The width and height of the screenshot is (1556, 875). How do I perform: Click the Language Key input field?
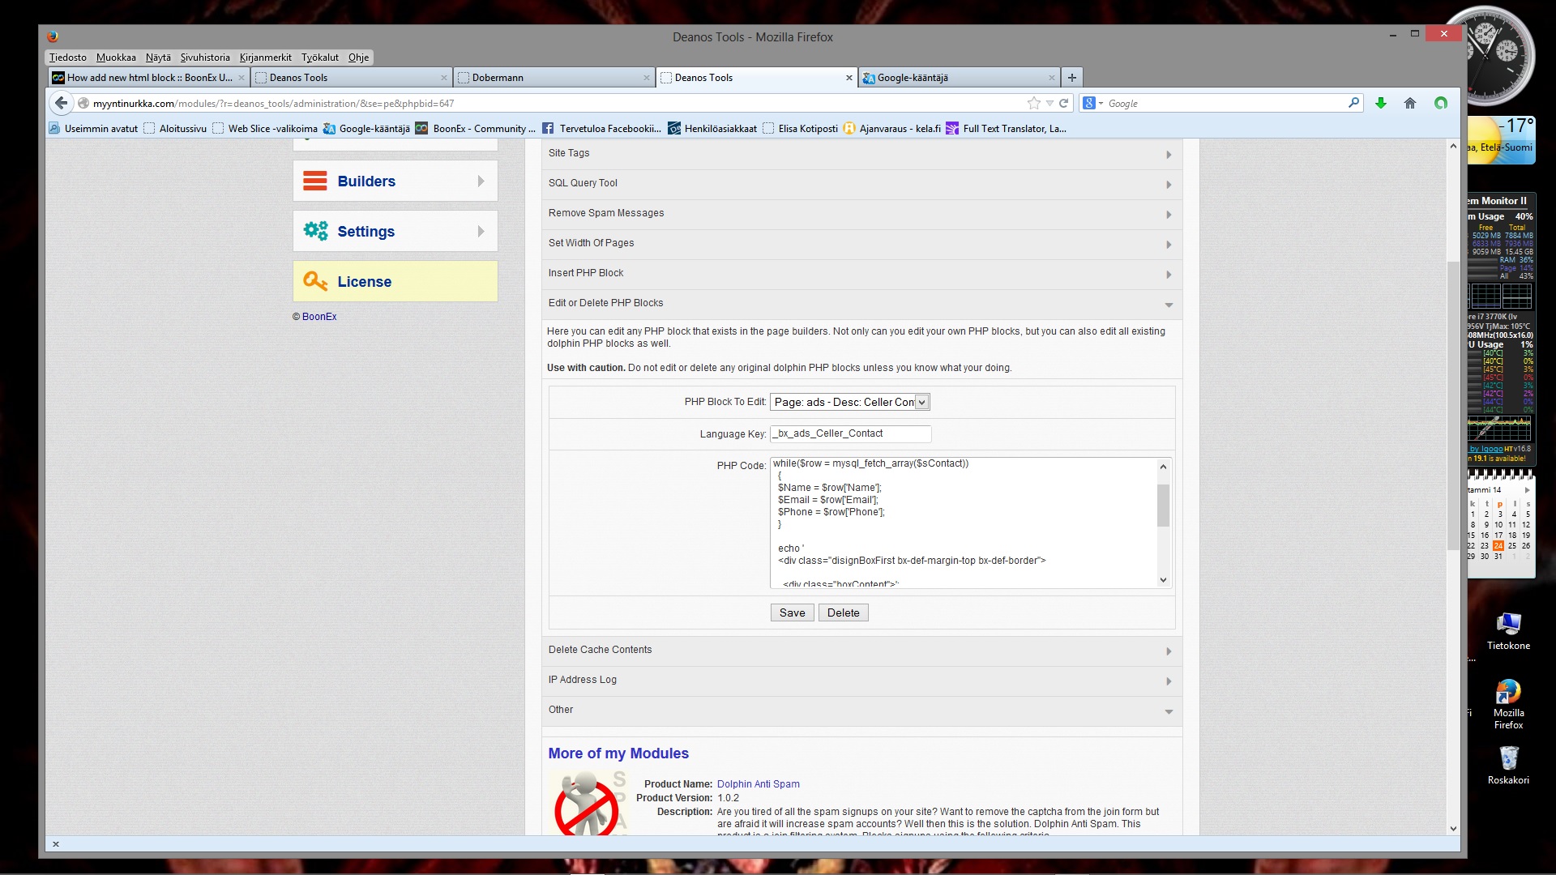click(849, 434)
